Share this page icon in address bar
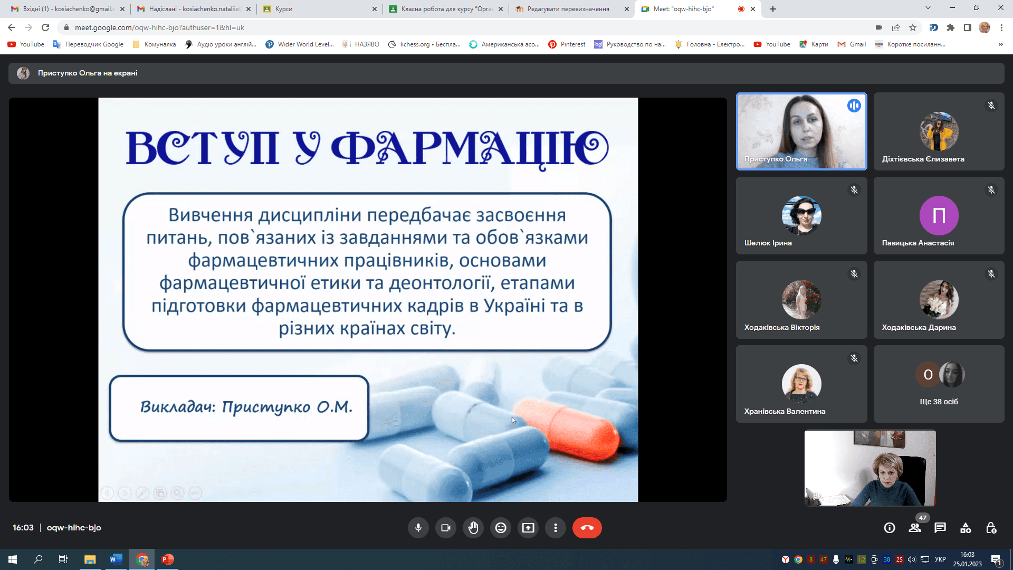Screen dimensions: 1013x570 click(x=896, y=27)
